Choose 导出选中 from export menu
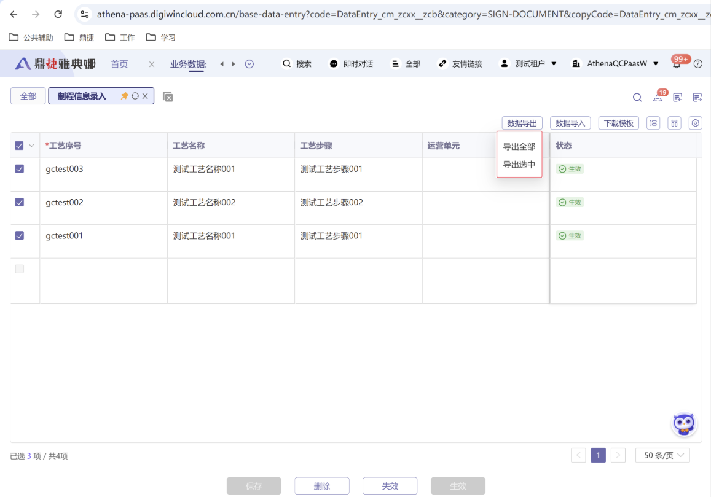 click(519, 165)
